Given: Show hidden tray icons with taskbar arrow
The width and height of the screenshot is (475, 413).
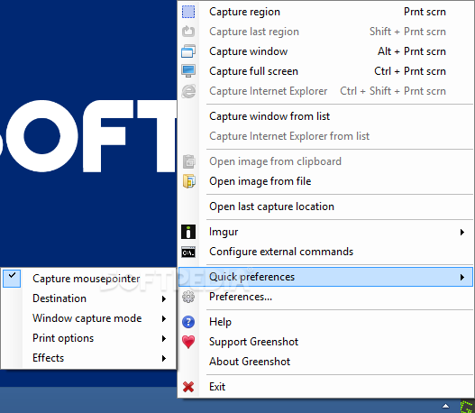Looking at the screenshot, I should [x=445, y=406].
